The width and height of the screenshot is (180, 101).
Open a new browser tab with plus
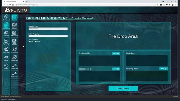27,1
